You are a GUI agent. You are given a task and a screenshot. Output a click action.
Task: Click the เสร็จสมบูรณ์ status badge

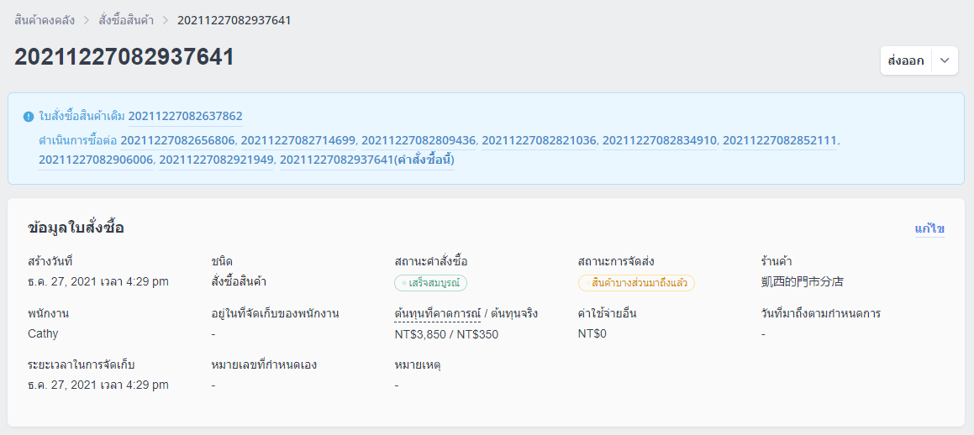(x=430, y=283)
